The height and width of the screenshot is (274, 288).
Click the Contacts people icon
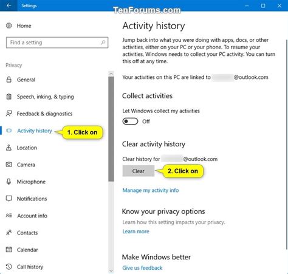(9, 233)
